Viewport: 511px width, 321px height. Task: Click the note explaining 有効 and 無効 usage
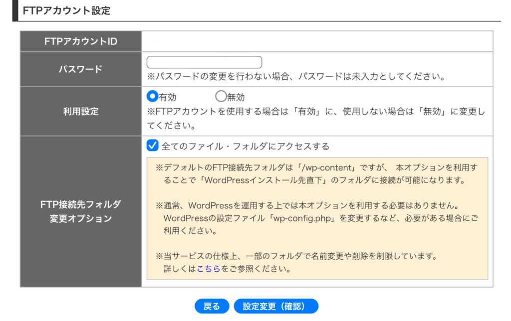(x=315, y=118)
